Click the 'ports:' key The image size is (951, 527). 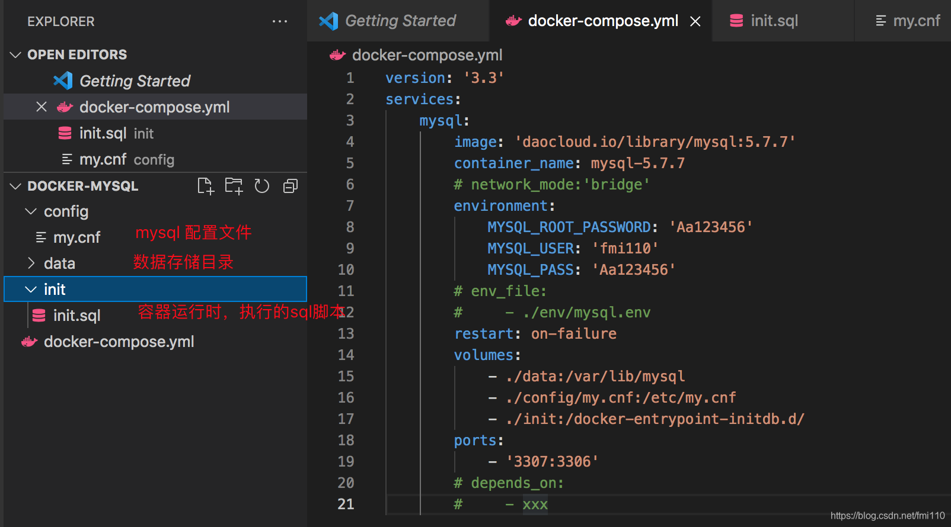(479, 441)
